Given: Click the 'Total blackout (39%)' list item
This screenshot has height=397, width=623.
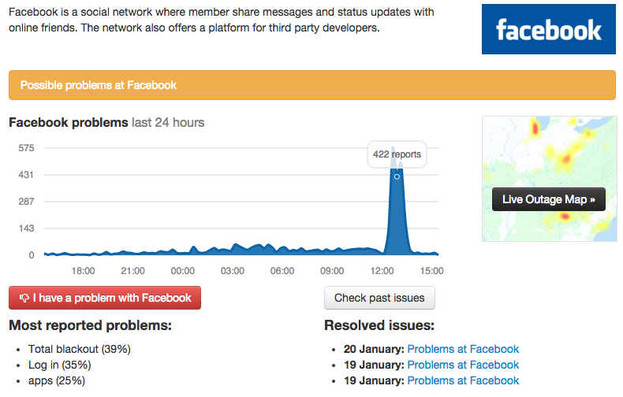Looking at the screenshot, I should click(79, 349).
